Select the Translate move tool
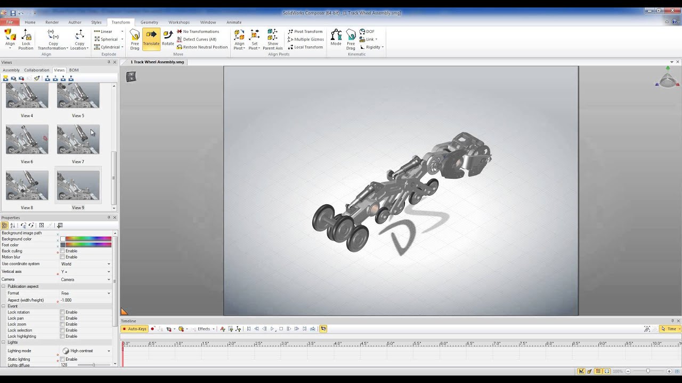Screen dimensions: 682x383 [x=151, y=39]
